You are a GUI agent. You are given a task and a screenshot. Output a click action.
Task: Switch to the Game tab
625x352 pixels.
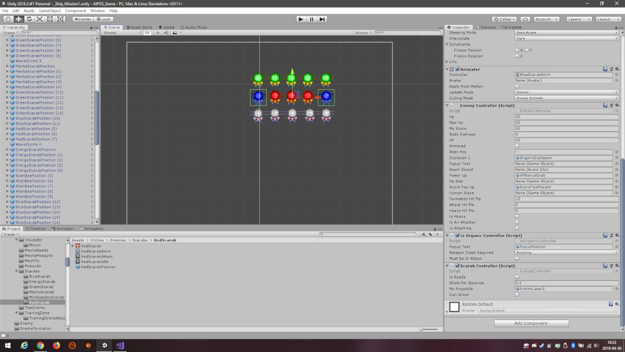[x=167, y=28]
